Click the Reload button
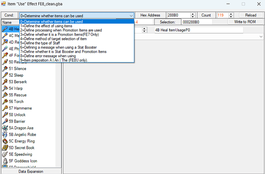 coord(251,15)
